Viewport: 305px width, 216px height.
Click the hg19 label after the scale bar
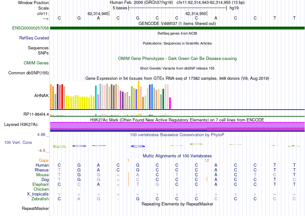(234, 8)
